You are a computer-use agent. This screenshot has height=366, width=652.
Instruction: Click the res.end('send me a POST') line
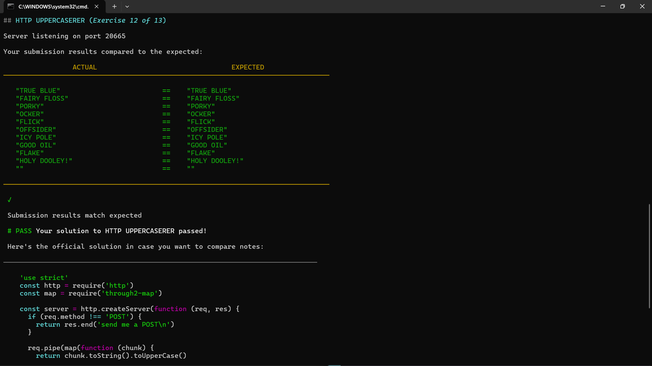point(105,325)
